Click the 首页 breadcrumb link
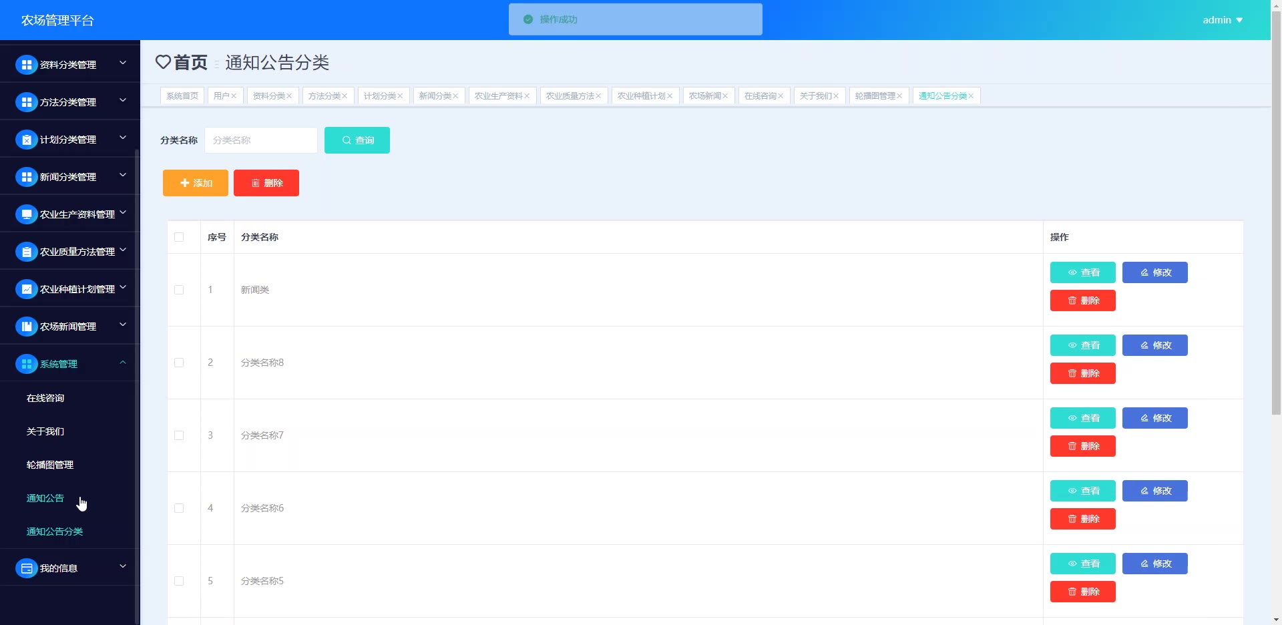This screenshot has height=625, width=1282. (x=190, y=62)
